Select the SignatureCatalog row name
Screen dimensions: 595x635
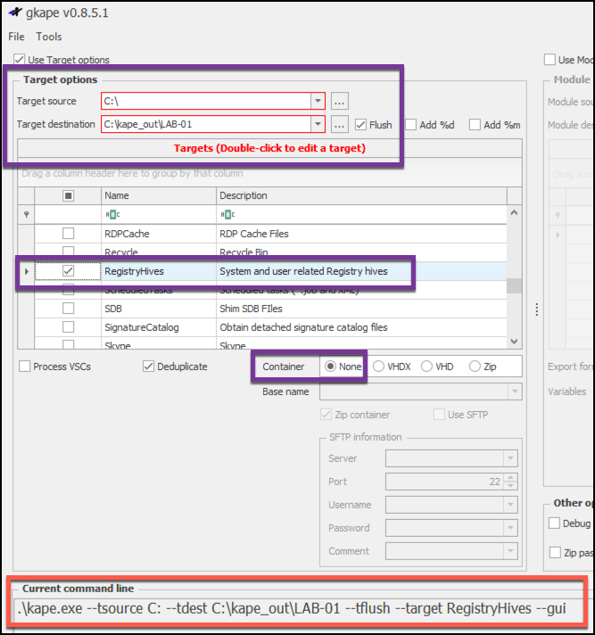[x=141, y=327]
